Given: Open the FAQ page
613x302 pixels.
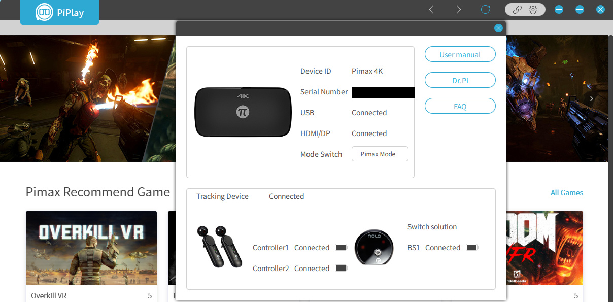Looking at the screenshot, I should click(x=460, y=106).
